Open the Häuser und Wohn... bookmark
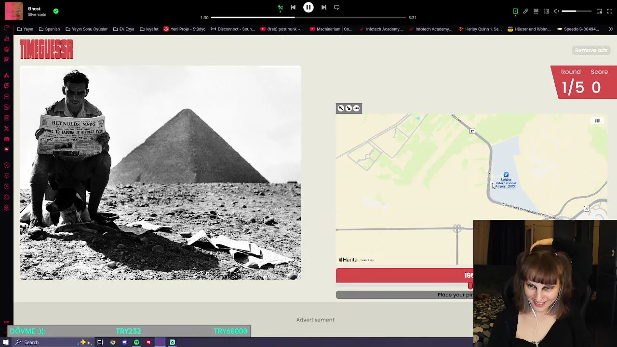The height and width of the screenshot is (347, 617). pyautogui.click(x=529, y=29)
